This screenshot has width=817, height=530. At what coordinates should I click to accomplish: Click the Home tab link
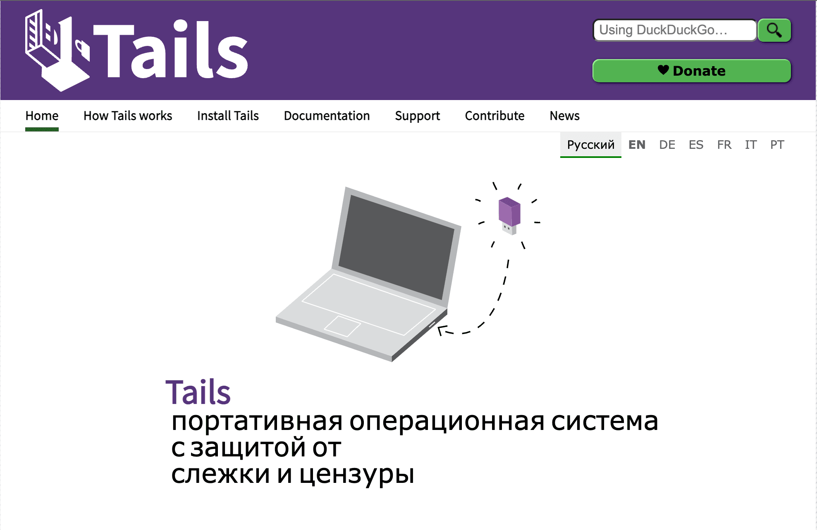pos(42,115)
